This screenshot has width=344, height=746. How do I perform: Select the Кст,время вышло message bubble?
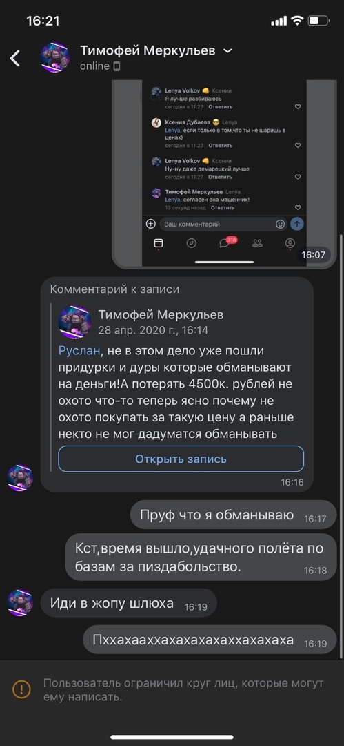(x=201, y=557)
